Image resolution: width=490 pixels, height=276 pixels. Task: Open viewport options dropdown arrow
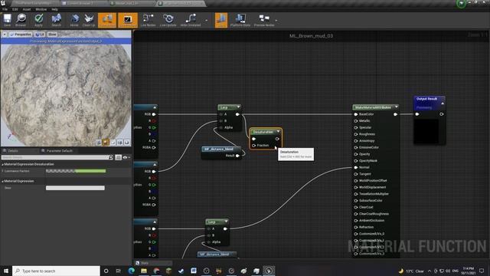point(5,34)
